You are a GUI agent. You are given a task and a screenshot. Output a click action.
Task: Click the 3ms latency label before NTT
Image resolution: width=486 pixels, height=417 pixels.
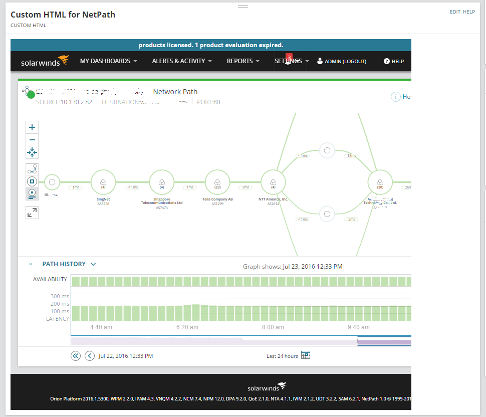tap(246, 187)
